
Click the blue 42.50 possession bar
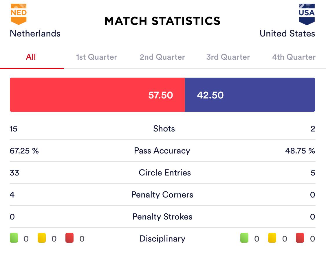coord(250,95)
